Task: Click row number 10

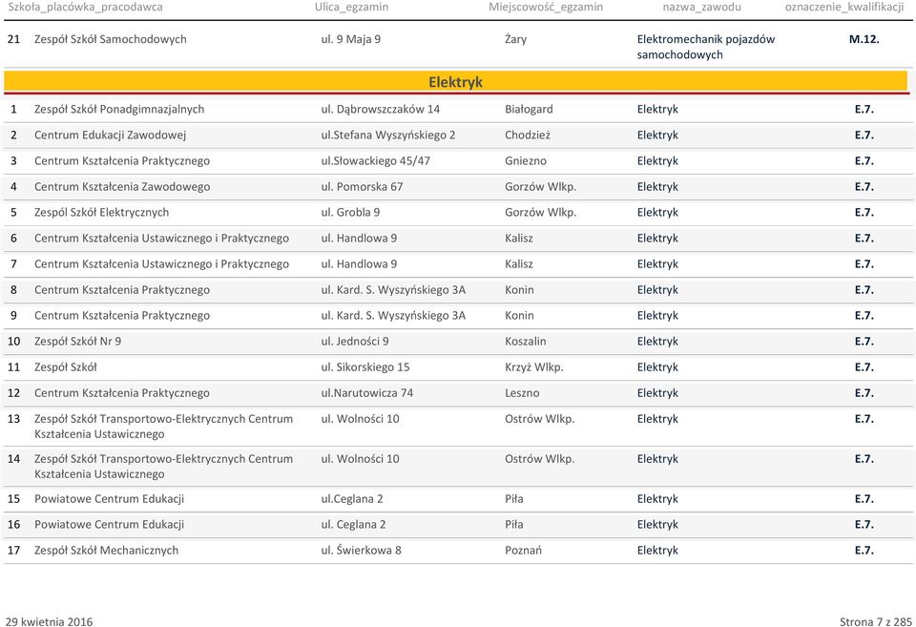Action: tap(13, 342)
